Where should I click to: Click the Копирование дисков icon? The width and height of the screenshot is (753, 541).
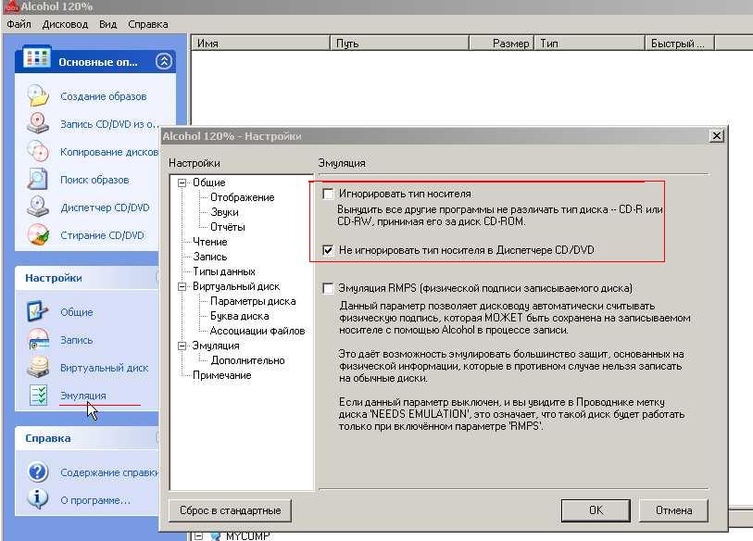(38, 151)
